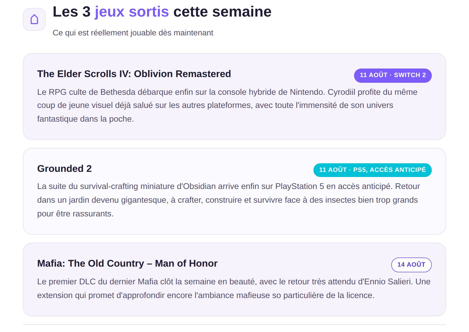Image resolution: width=469 pixels, height=332 pixels.
Task: Click the 14 AOÛT outlined badge
Action: tap(411, 265)
